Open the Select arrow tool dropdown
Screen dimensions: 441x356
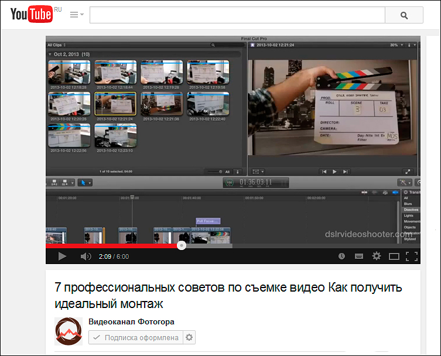tap(85, 183)
